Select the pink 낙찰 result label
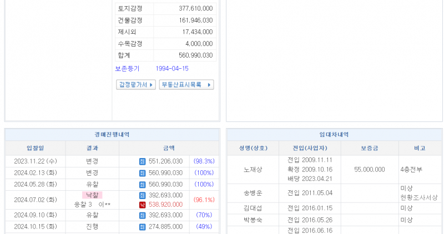The height and width of the screenshot is (234, 444). tap(92, 195)
